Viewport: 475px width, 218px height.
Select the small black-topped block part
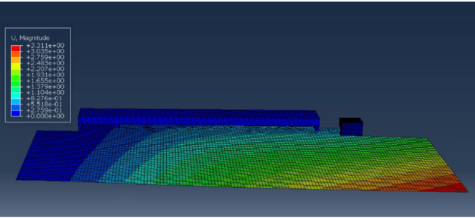click(351, 127)
